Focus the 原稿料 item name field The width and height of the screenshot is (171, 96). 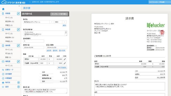(31, 59)
